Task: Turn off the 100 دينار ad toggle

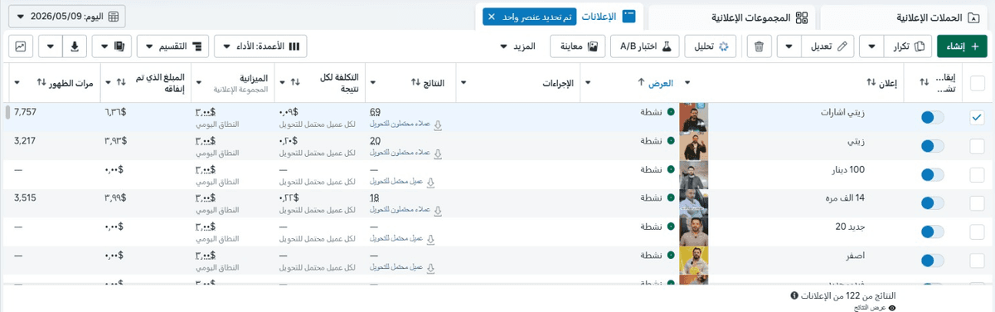Action: (933, 174)
